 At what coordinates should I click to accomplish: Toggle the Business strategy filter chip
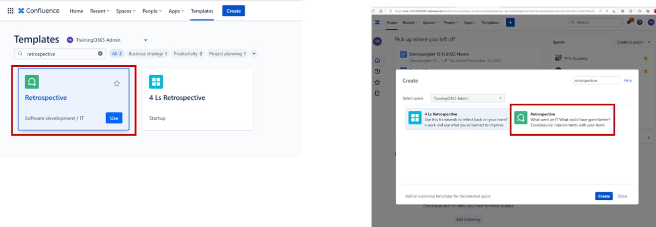coord(148,53)
